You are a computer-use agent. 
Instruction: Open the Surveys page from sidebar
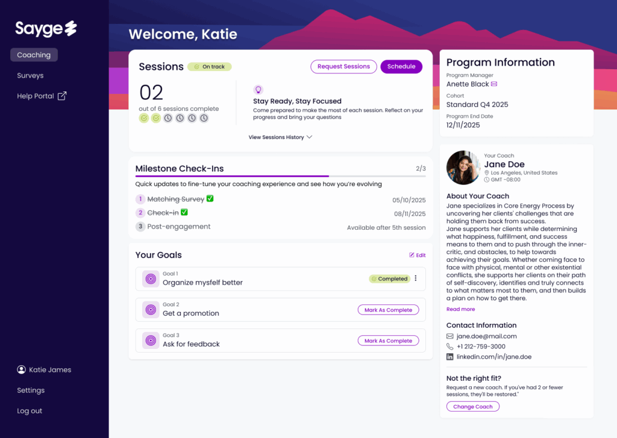30,76
